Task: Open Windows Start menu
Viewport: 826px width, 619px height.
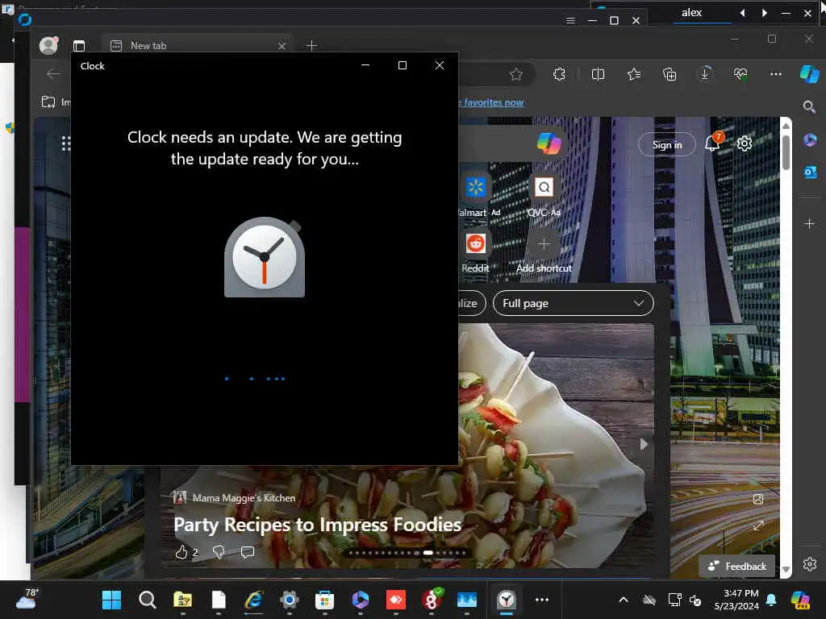Action: [111, 600]
